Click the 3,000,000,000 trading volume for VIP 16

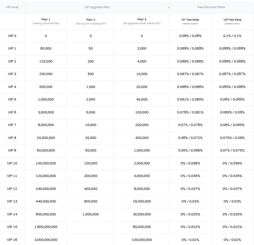coord(46,240)
